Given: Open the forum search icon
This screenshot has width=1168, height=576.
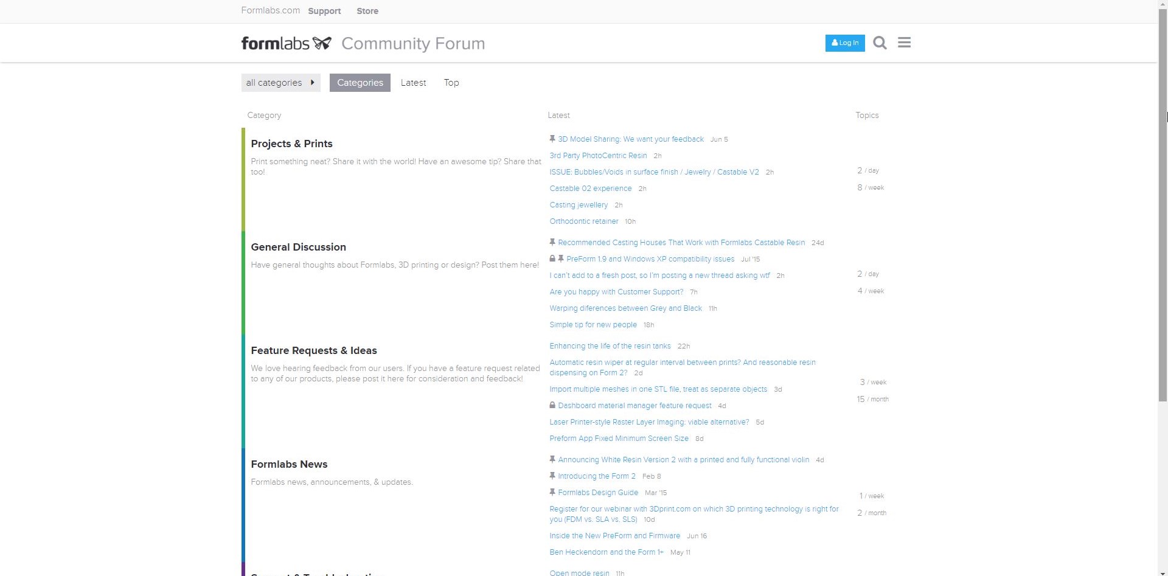Looking at the screenshot, I should click(x=880, y=43).
